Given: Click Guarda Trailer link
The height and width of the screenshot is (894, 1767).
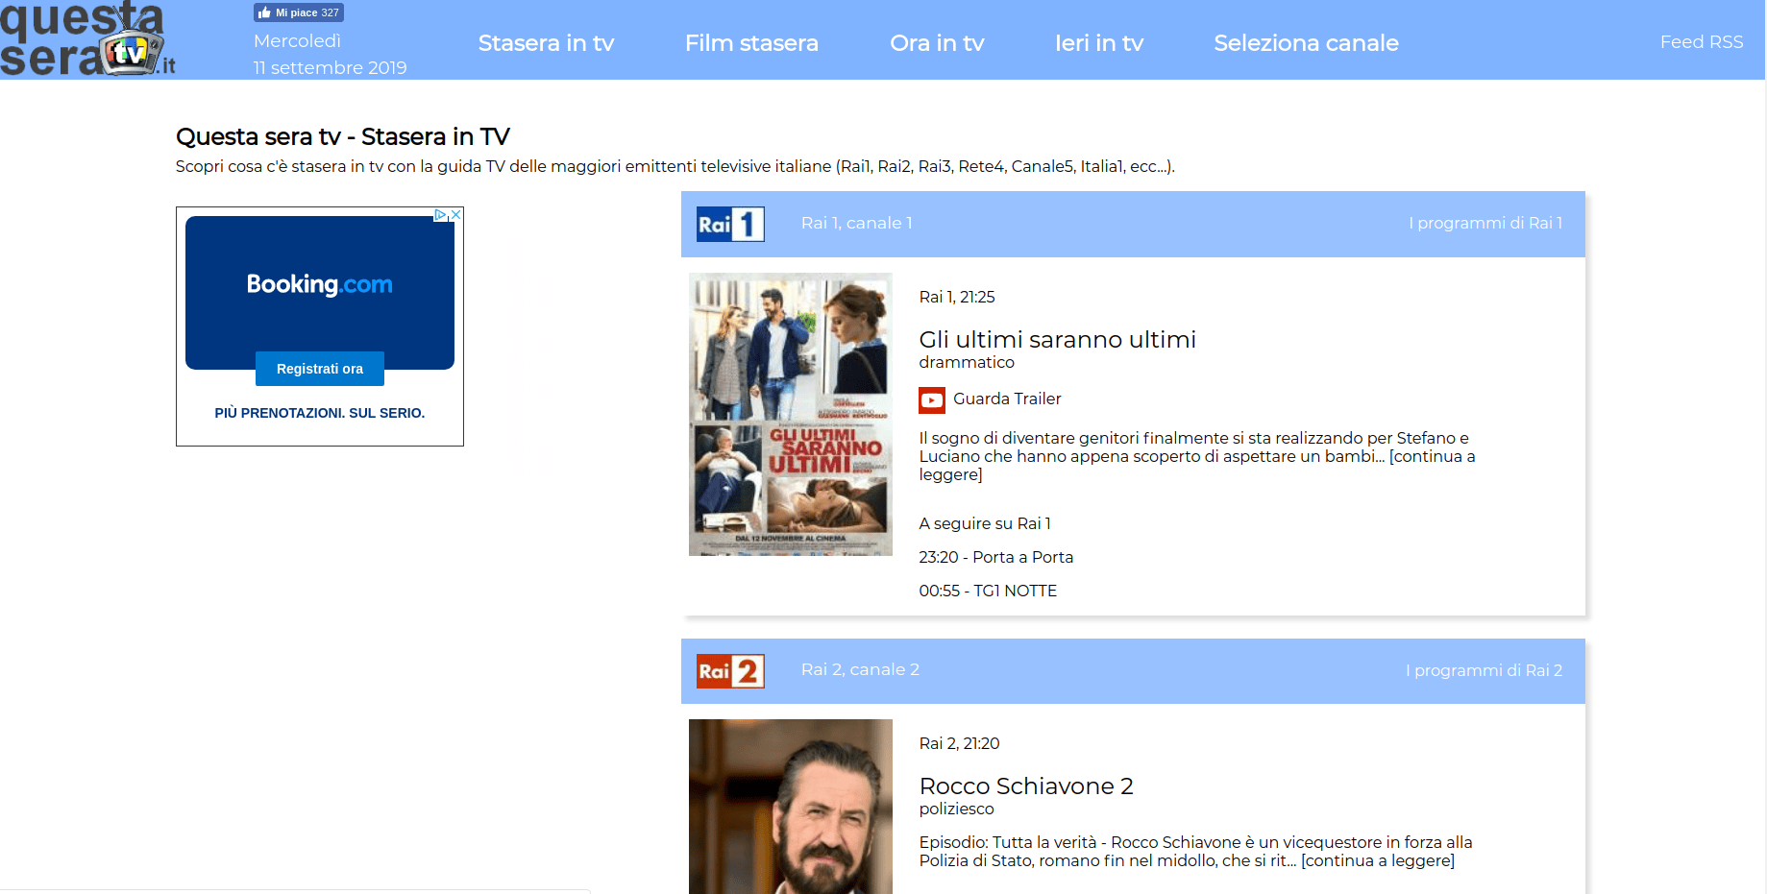Looking at the screenshot, I should (x=1007, y=399).
